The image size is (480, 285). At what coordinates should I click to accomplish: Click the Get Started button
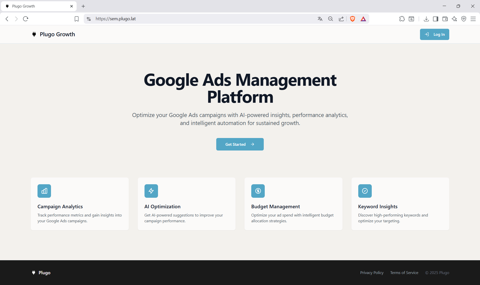(240, 144)
